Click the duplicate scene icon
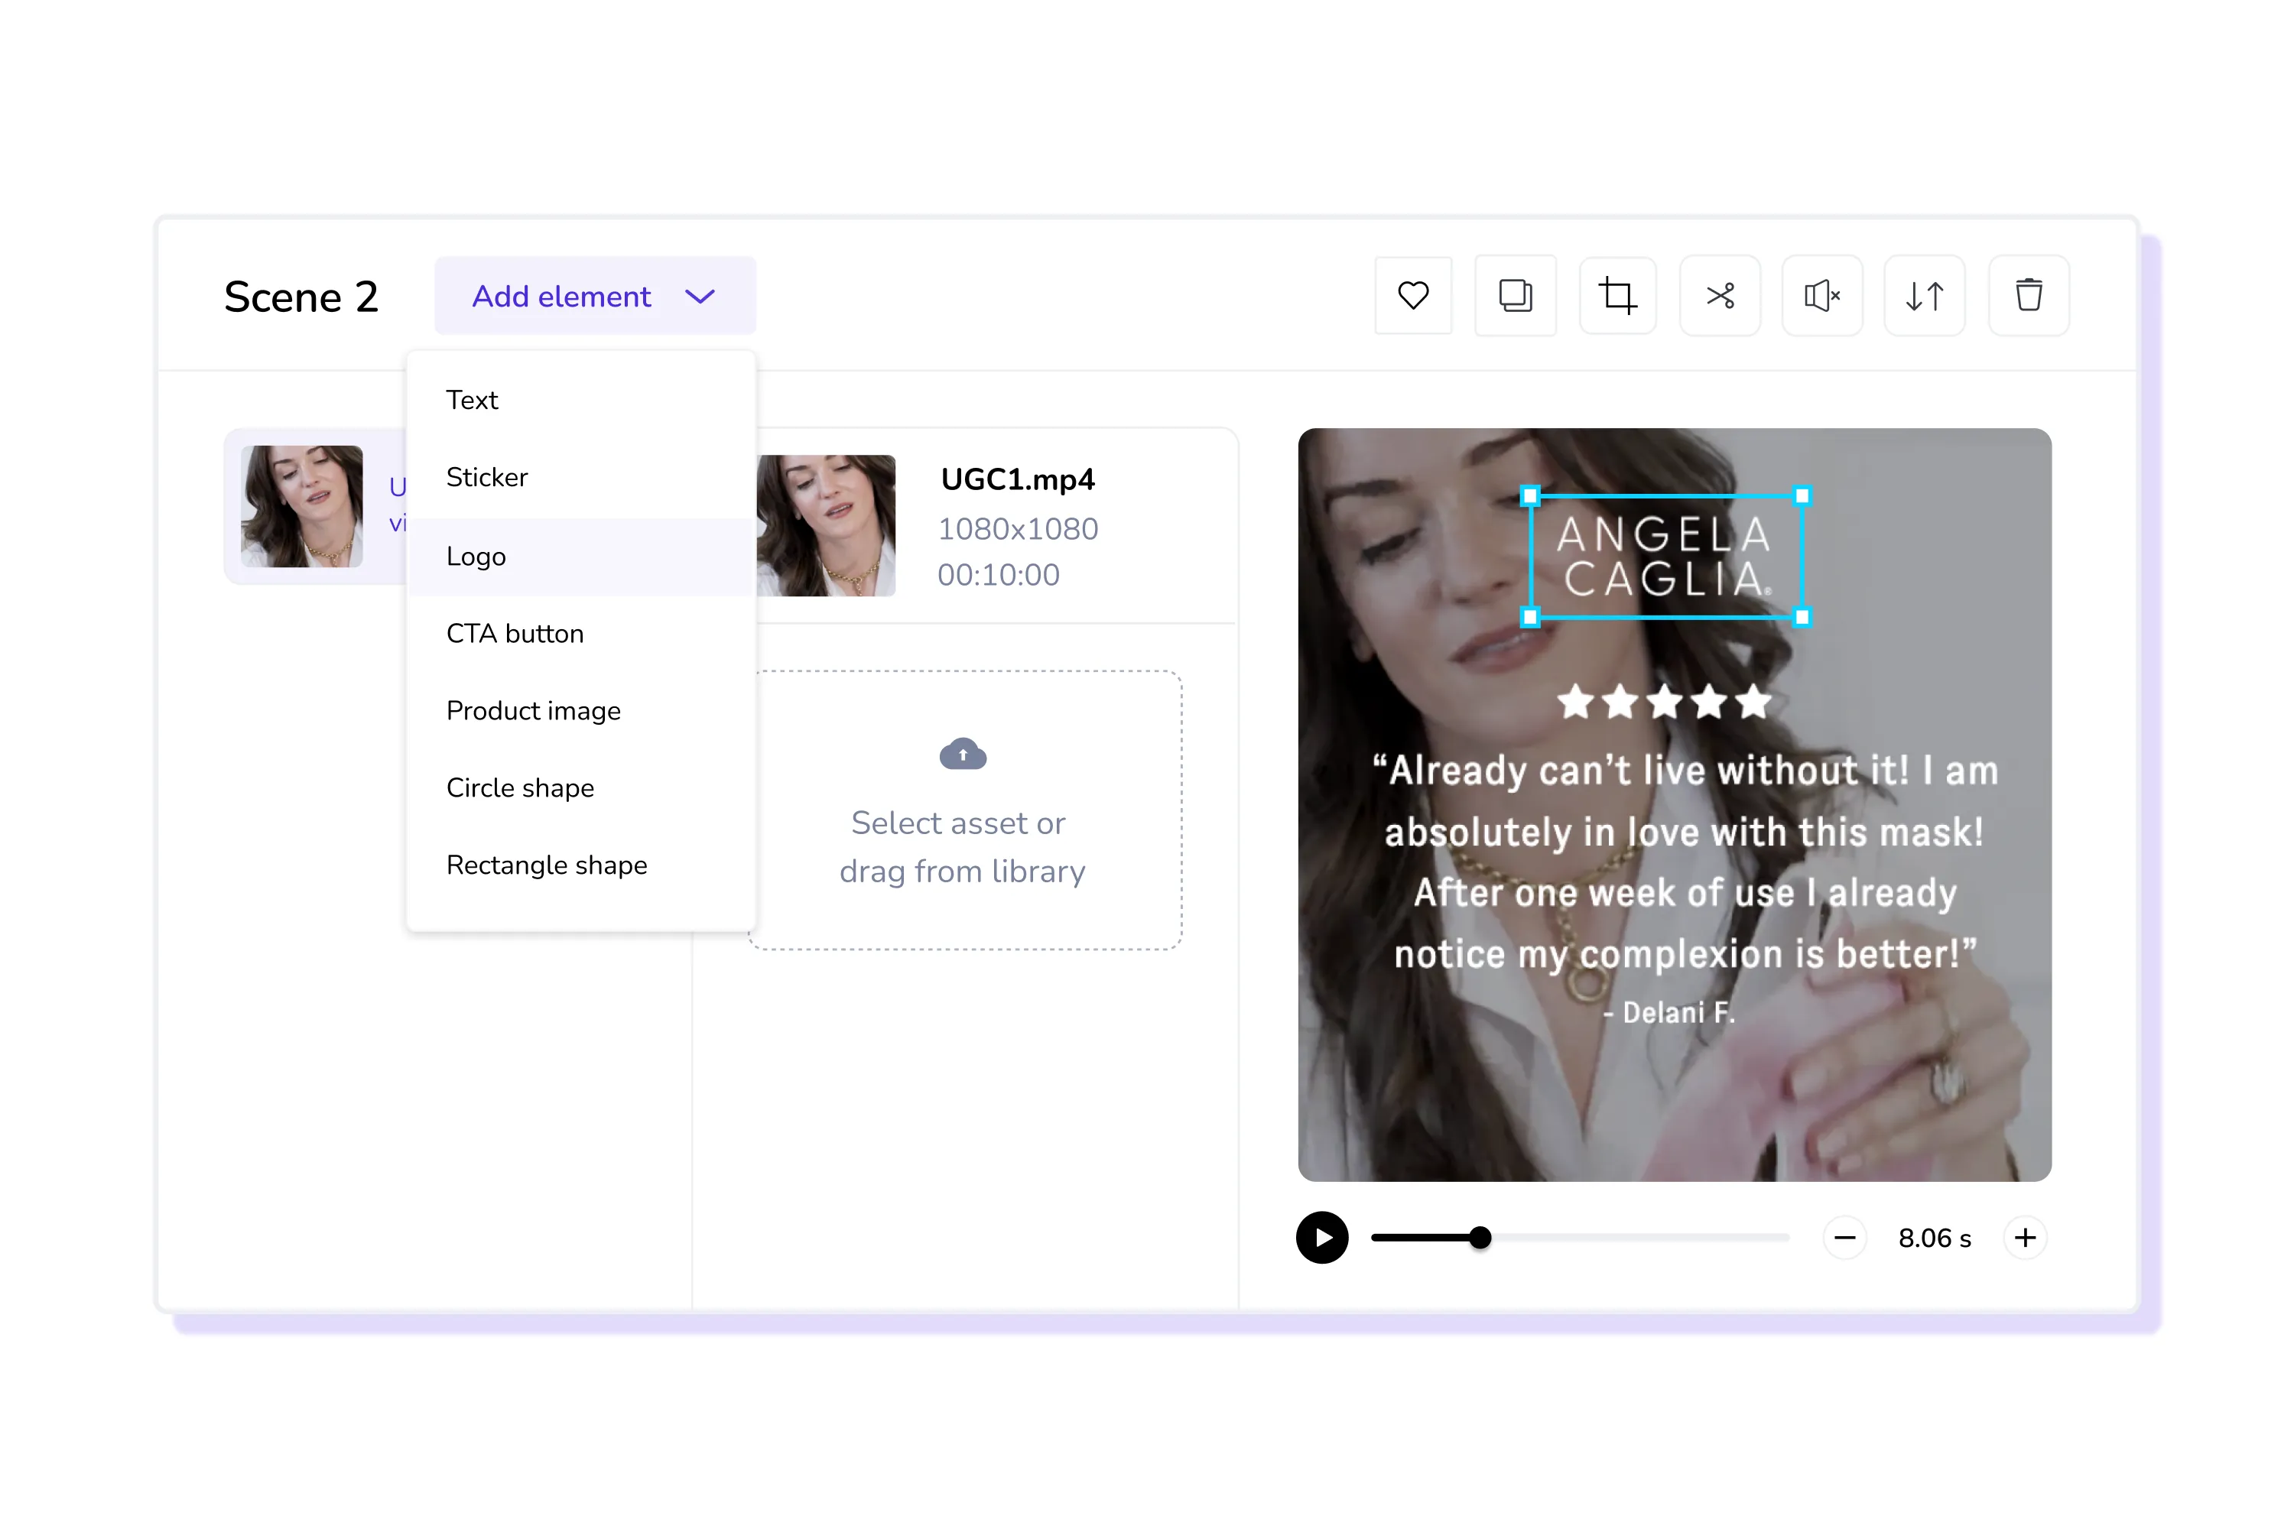This screenshot has width=2294, height=1529. (x=1515, y=295)
